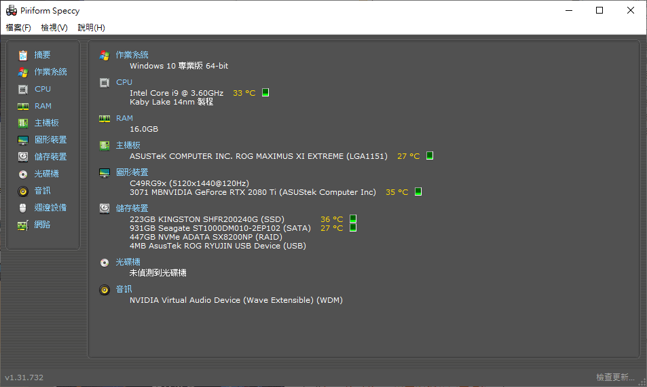Click green indicator beside motherboard 27 °C
The width and height of the screenshot is (647, 387).
coord(430,155)
